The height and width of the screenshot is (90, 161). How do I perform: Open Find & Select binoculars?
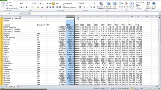pos(154,5)
